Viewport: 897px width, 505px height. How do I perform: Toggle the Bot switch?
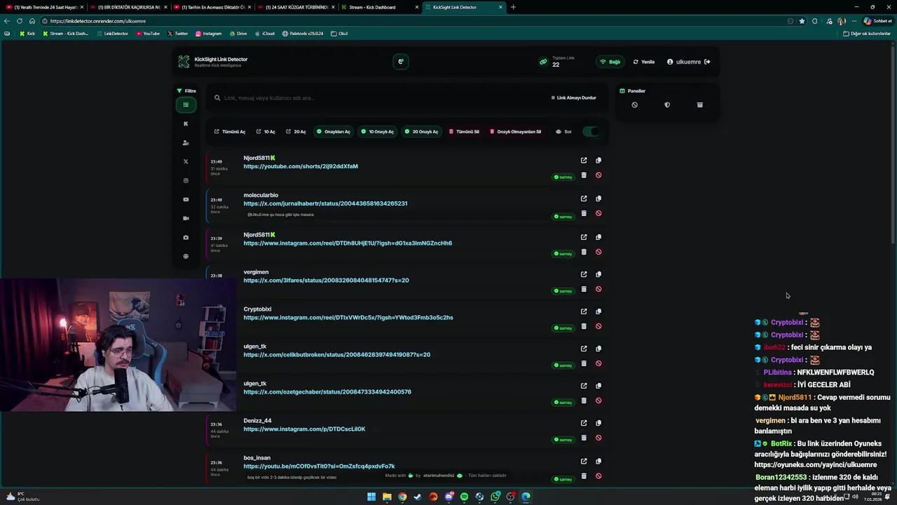pyautogui.click(x=591, y=132)
